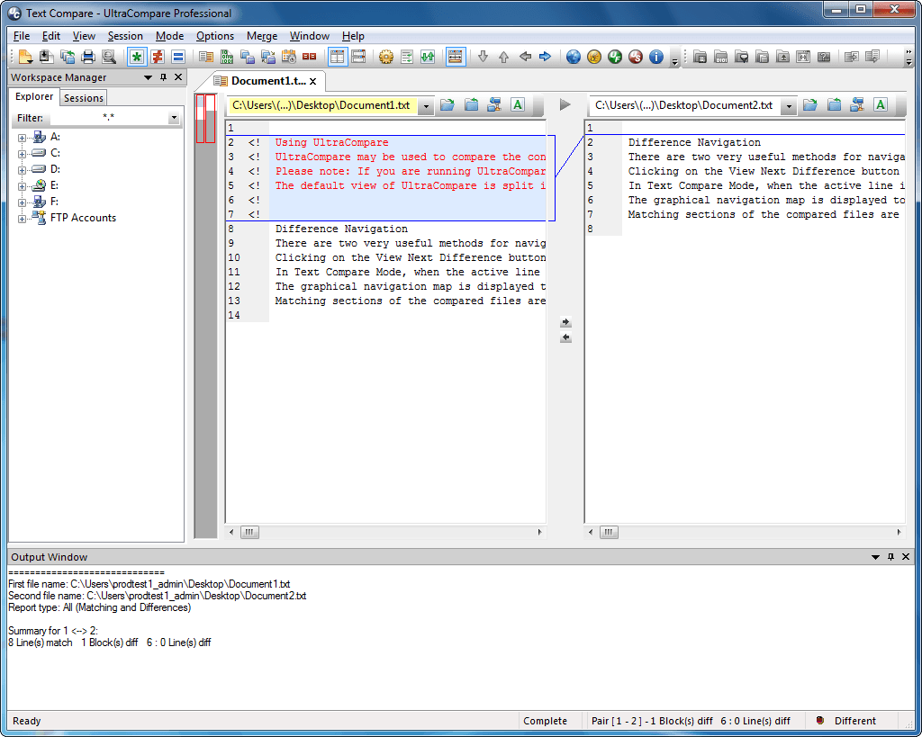The image size is (922, 737).
Task: Click the blue right-arrow merge icon
Action: point(545,57)
